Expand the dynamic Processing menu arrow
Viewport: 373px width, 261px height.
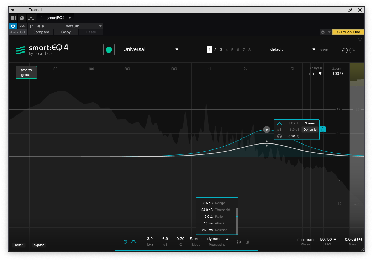[x=227, y=239]
